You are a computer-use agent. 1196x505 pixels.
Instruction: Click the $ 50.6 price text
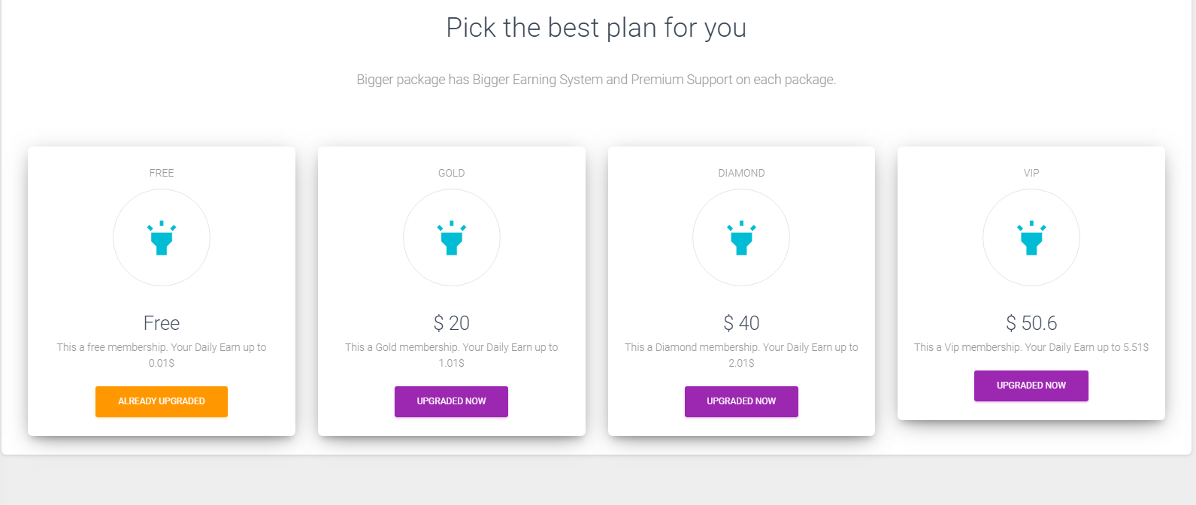coord(1031,323)
